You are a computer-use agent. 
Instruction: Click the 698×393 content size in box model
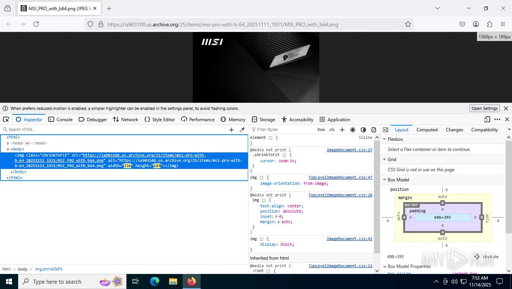[x=442, y=217]
